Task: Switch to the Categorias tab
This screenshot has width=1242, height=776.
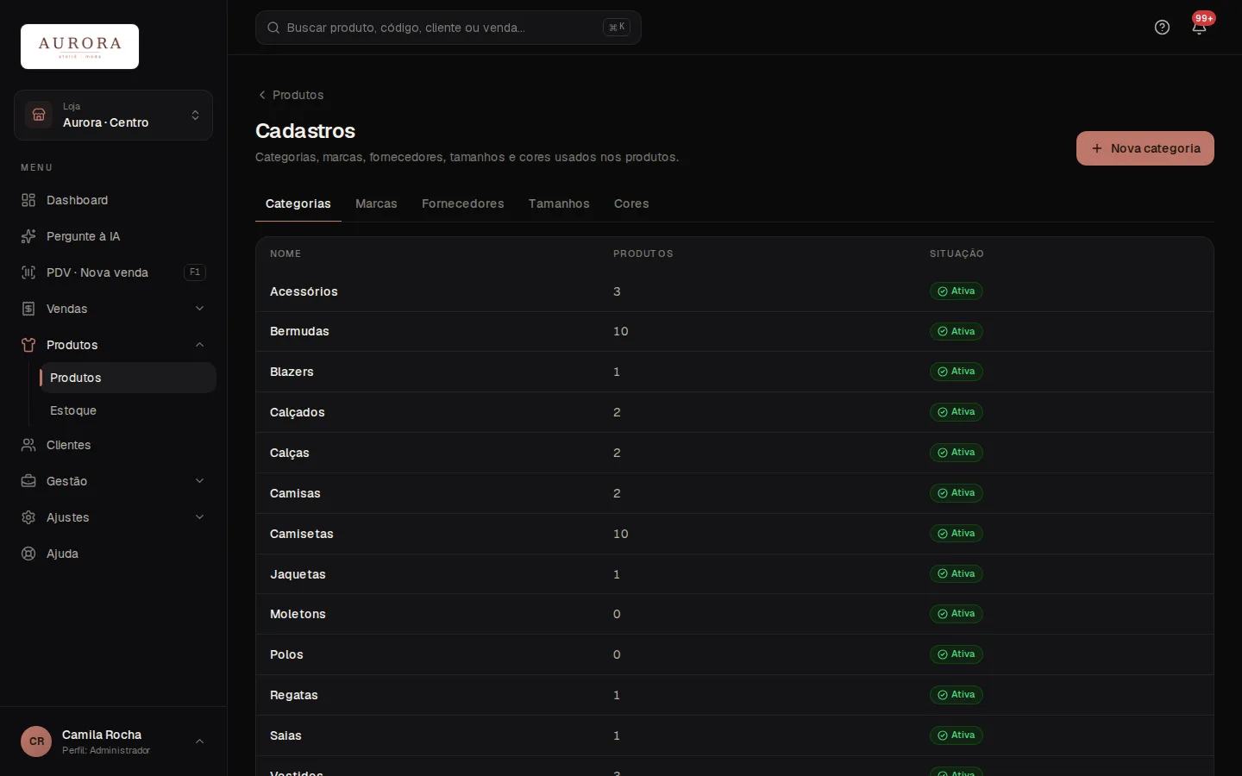Action: click(x=298, y=203)
